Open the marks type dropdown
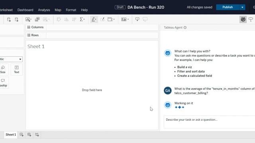 point(11,59)
